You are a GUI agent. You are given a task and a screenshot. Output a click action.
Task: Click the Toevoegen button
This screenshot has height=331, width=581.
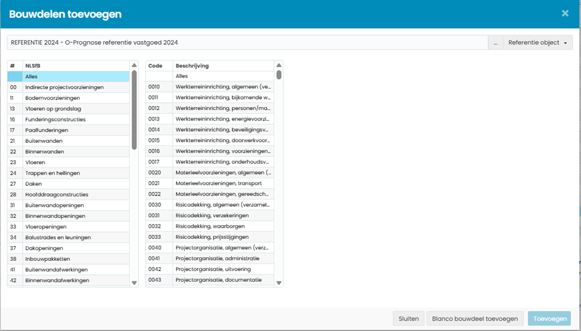(550, 319)
